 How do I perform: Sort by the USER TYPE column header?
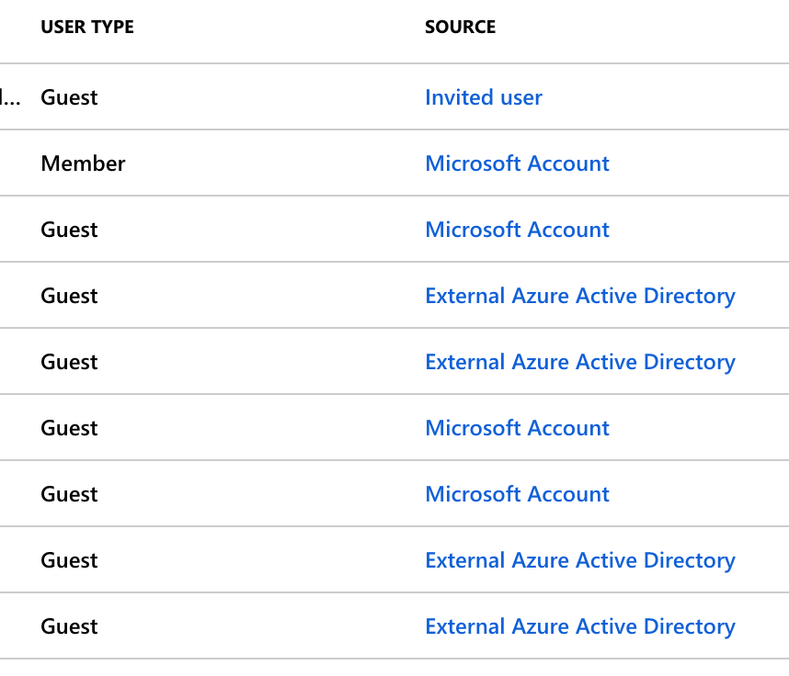(87, 28)
